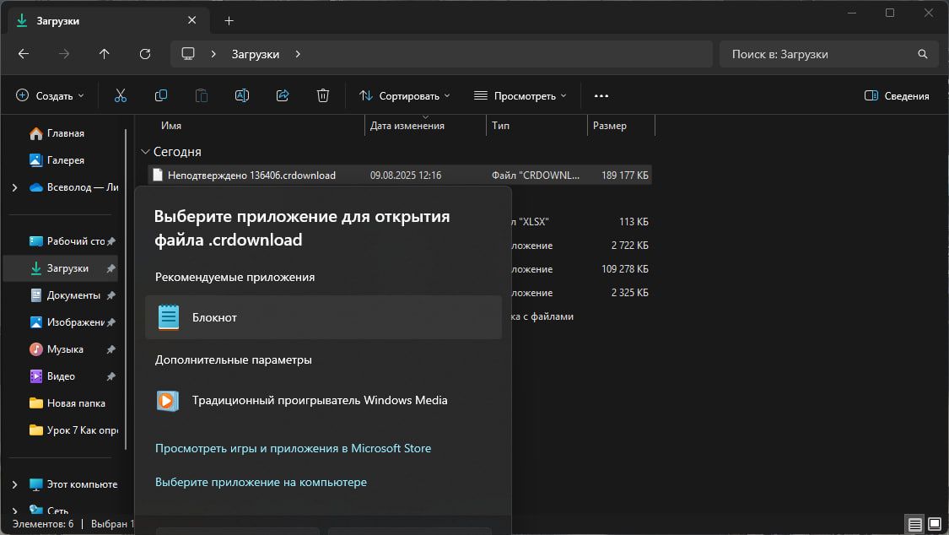Open Главная in the sidebar
This screenshot has width=949, height=535.
[x=65, y=133]
